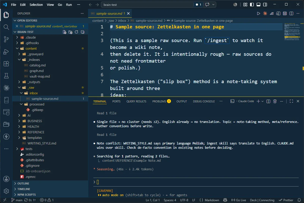The width and height of the screenshot is (304, 203).
Task: Maximize the terminal panel size
Action: click(x=291, y=101)
